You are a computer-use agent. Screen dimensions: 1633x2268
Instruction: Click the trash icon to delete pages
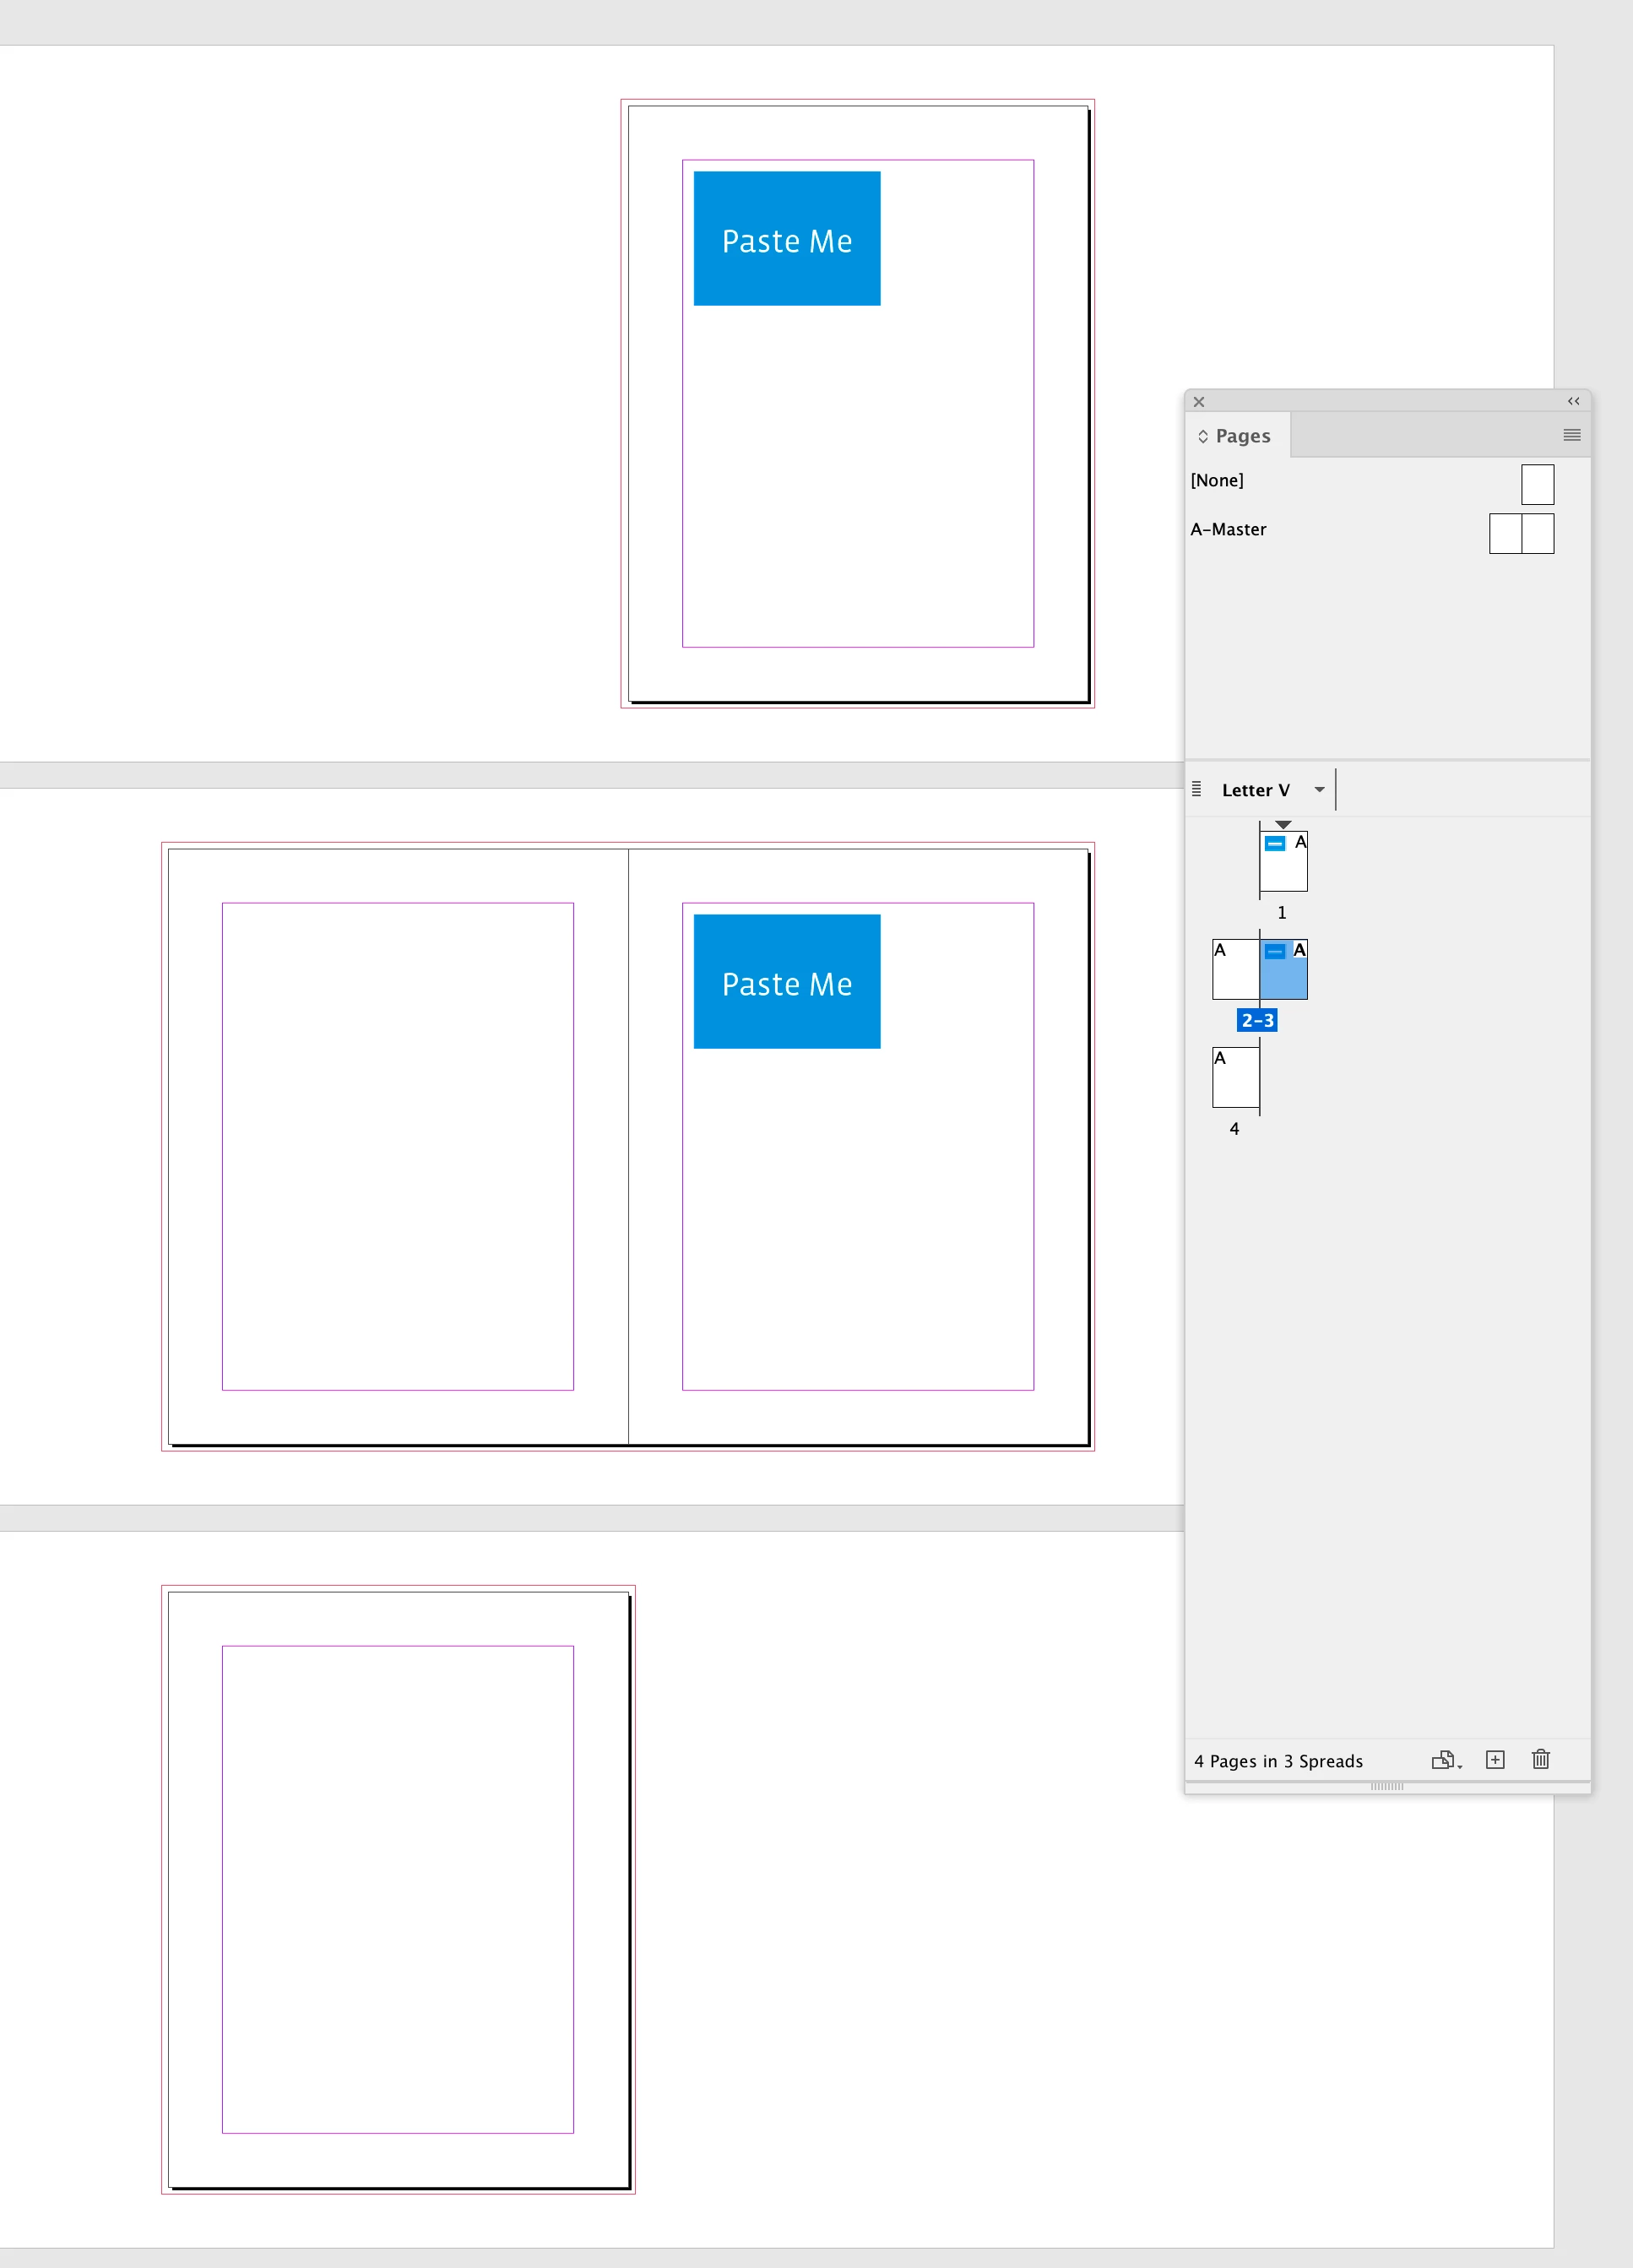[x=1541, y=1760]
